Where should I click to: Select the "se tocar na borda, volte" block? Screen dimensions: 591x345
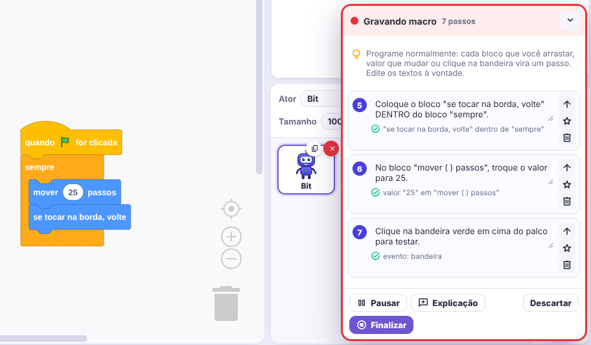point(80,218)
